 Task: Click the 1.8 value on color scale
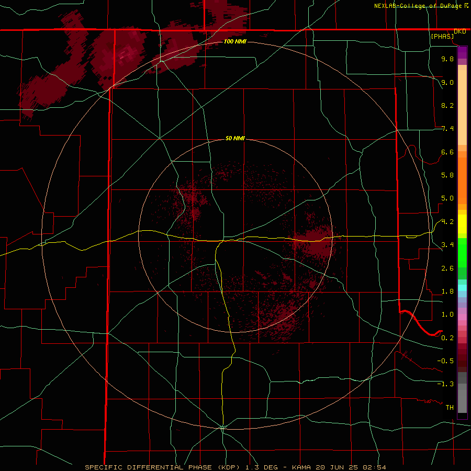point(447,291)
